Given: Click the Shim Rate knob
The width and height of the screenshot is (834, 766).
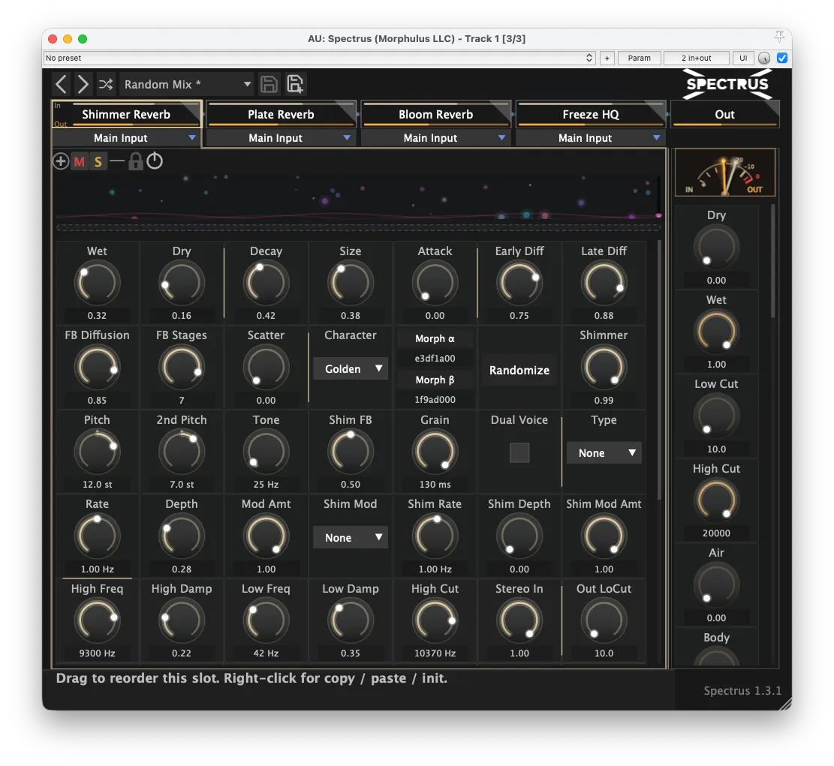Looking at the screenshot, I should coord(435,536).
